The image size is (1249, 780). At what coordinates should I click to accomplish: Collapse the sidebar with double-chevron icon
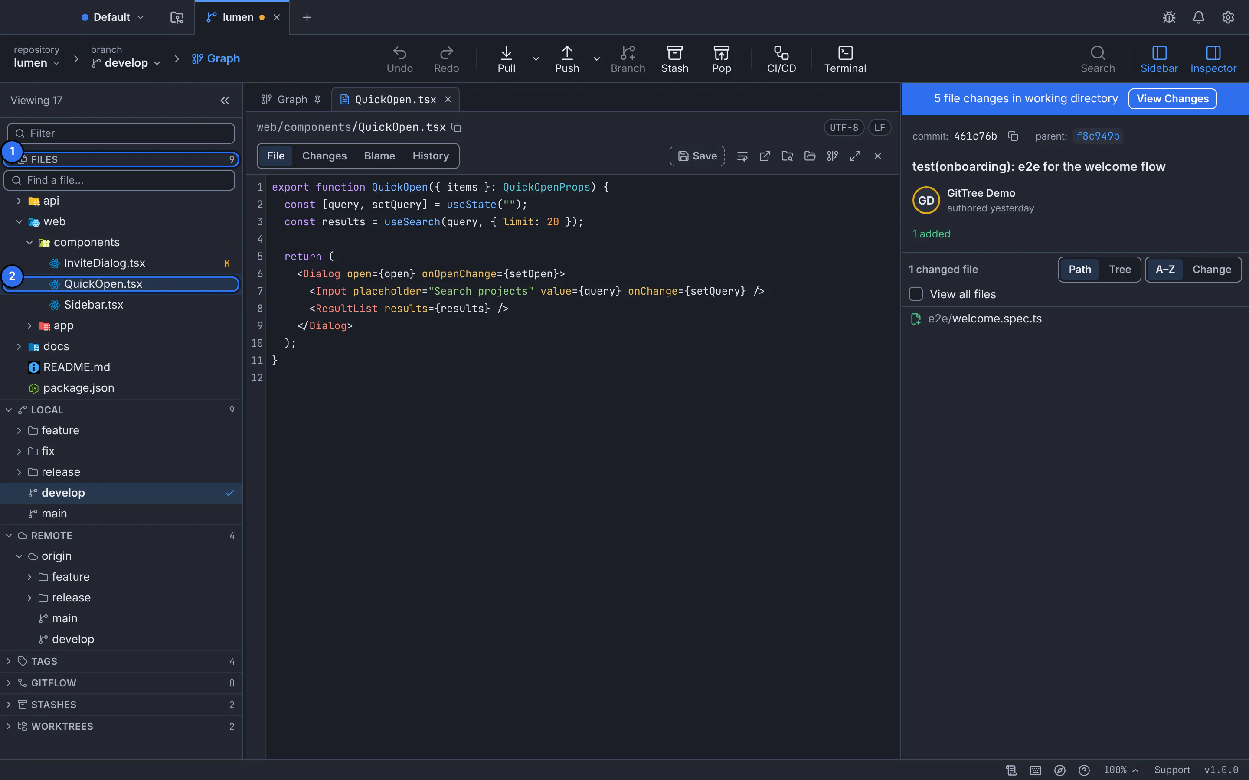coord(225,101)
